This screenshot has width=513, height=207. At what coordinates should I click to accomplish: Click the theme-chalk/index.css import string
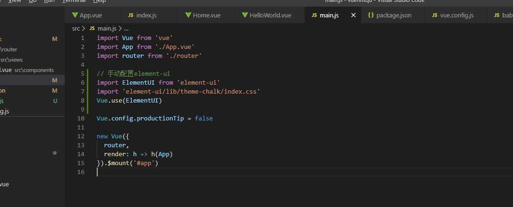191,92
